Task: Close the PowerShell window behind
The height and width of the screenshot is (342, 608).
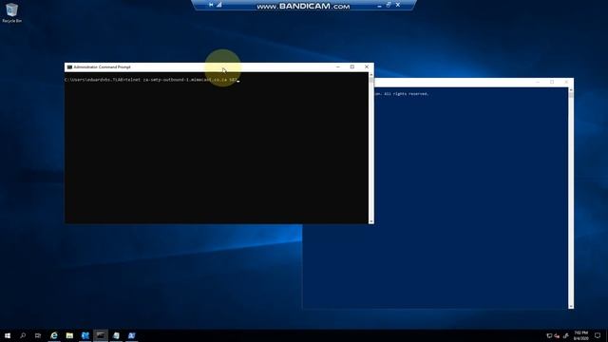Action: coord(566,83)
